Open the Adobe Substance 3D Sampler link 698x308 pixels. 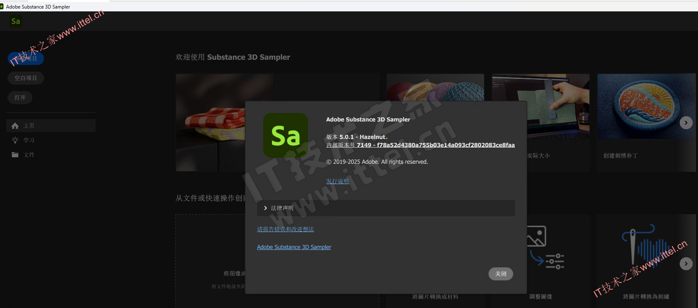[x=294, y=247]
